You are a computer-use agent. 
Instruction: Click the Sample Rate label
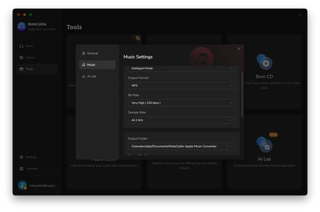[137, 112]
